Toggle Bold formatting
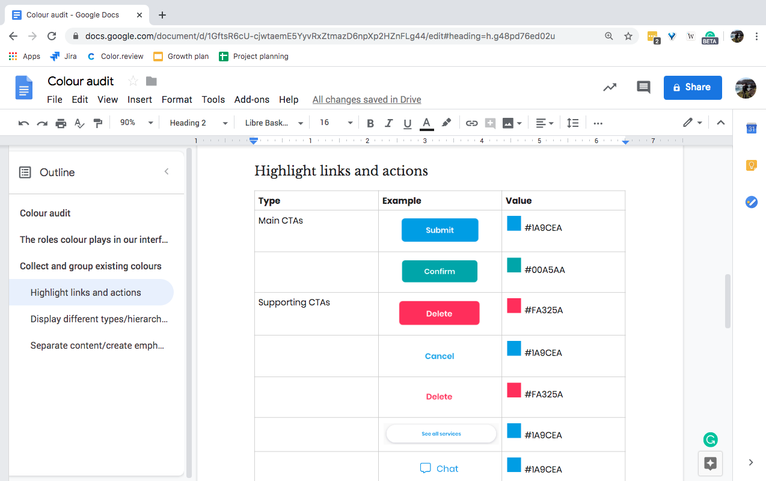766x481 pixels. pos(370,123)
